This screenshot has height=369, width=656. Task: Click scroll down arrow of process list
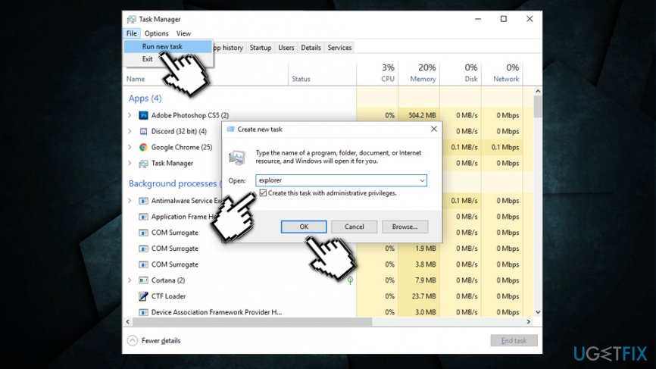point(538,312)
